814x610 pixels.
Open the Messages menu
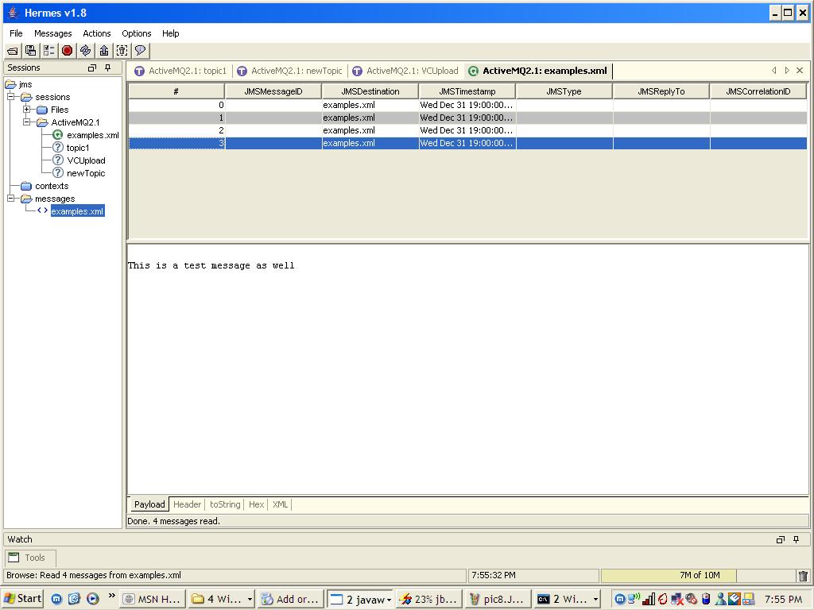[53, 33]
